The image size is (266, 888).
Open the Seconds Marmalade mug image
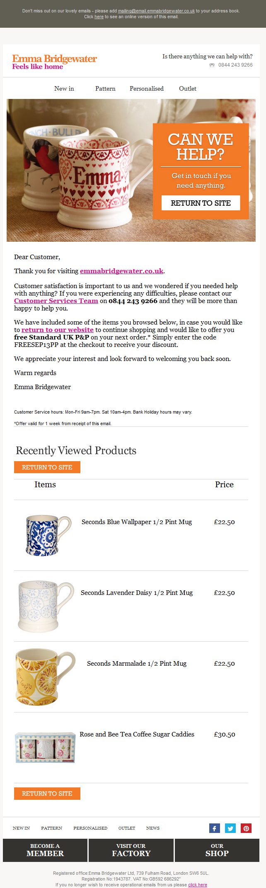click(x=46, y=676)
